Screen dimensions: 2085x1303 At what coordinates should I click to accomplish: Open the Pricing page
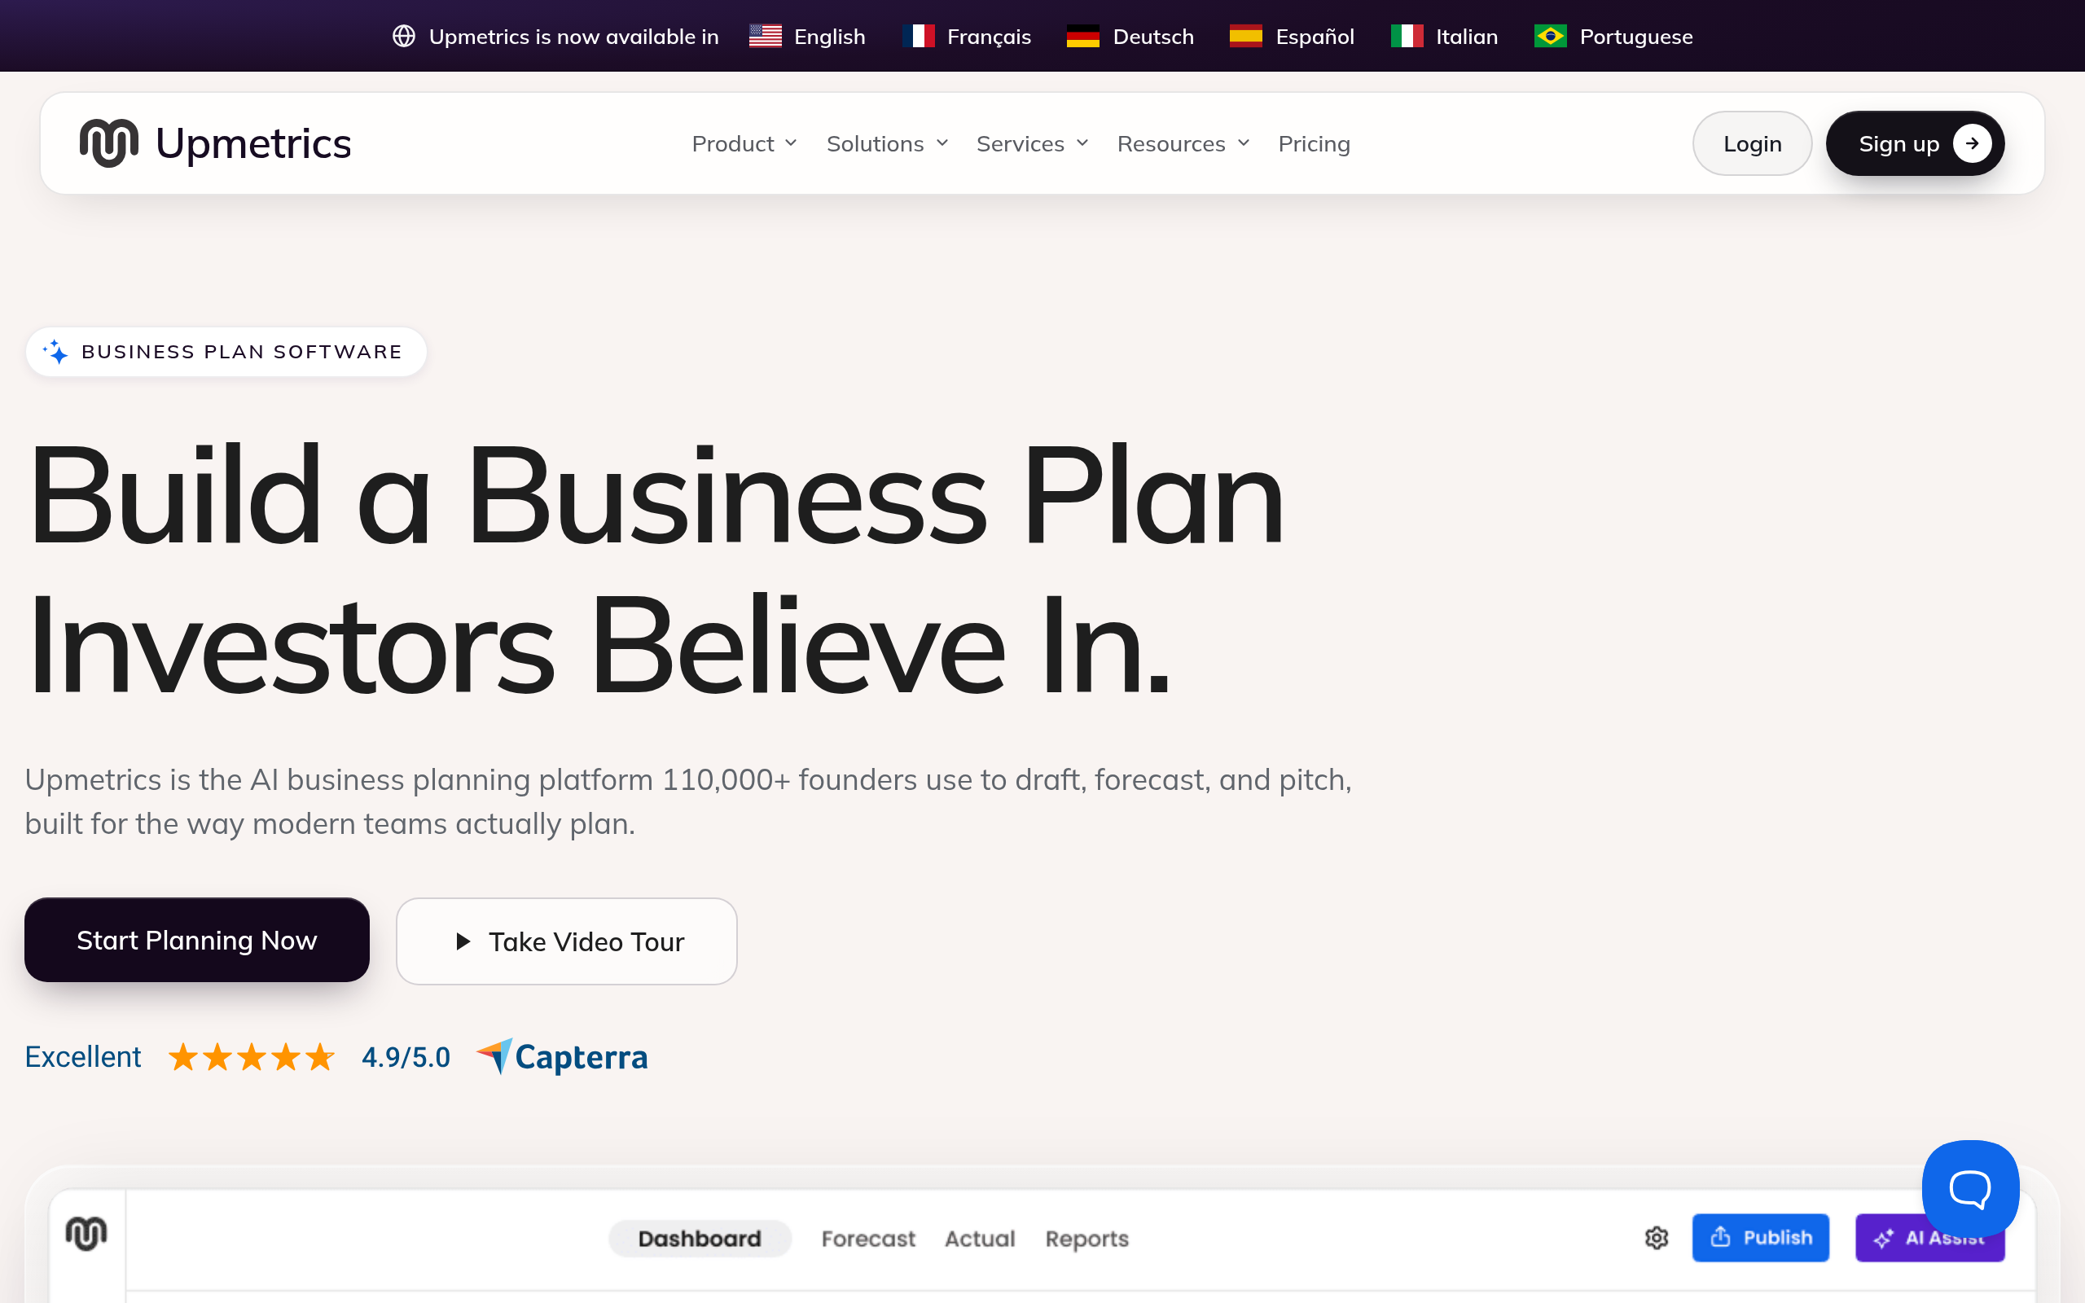(1314, 144)
